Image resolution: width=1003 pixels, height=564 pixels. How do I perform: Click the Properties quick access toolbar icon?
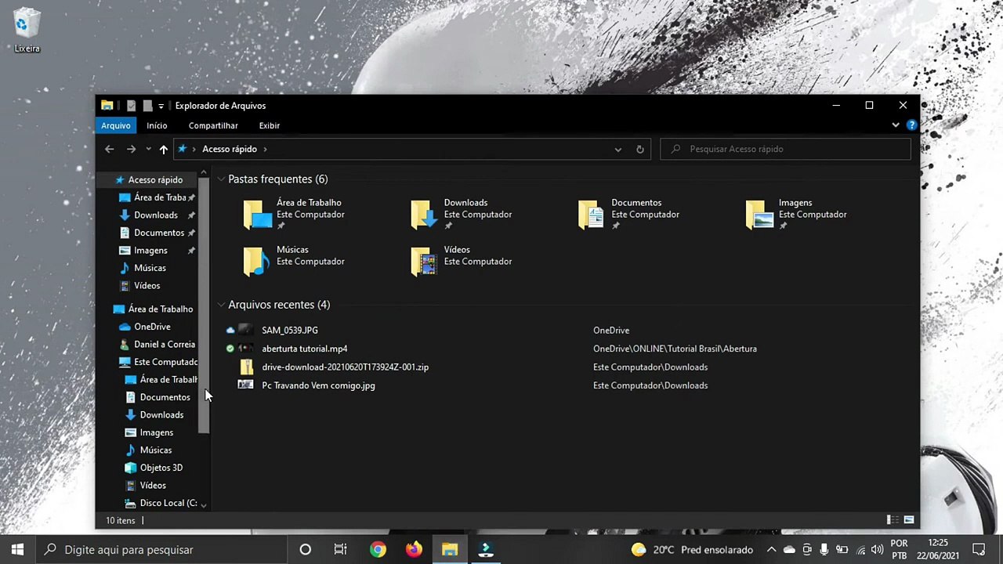pos(131,106)
